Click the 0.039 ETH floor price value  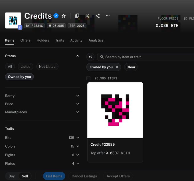tap(167, 25)
